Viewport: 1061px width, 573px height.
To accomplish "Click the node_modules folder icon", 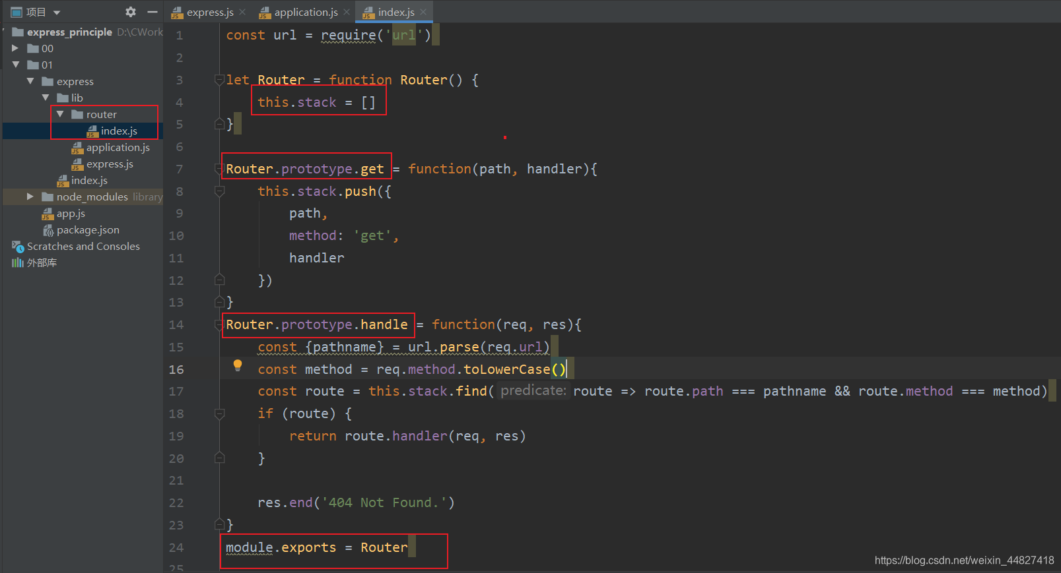I will pos(48,196).
